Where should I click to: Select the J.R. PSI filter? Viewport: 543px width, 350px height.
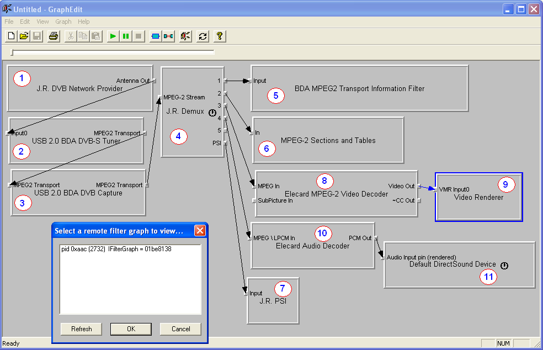point(273,301)
